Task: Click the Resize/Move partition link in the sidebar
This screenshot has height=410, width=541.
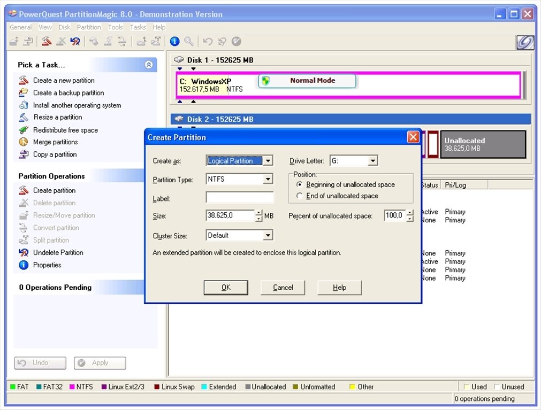Action: [x=64, y=215]
